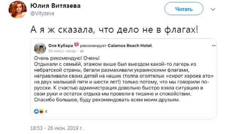Click the blue like reaction icon
The width and height of the screenshot is (226, 134).
[x=36, y=111]
